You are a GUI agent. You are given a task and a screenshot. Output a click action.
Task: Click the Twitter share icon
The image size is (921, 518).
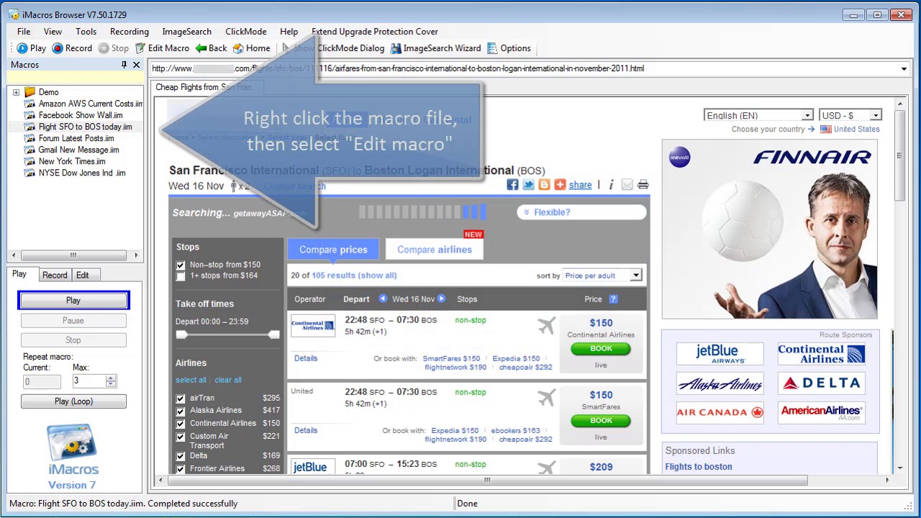coord(528,185)
